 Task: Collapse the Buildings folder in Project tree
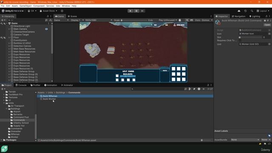pos(7,109)
